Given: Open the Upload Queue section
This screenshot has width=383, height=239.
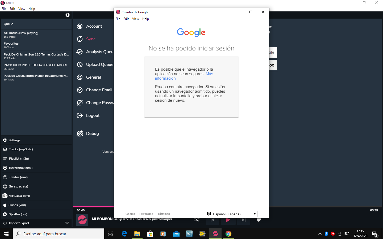Looking at the screenshot, I should (x=99, y=65).
